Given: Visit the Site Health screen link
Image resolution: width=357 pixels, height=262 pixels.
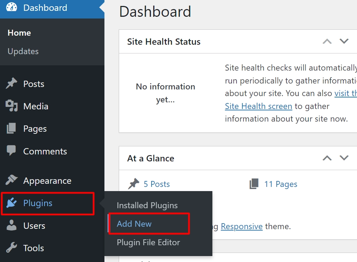Looking at the screenshot, I should [258, 106].
